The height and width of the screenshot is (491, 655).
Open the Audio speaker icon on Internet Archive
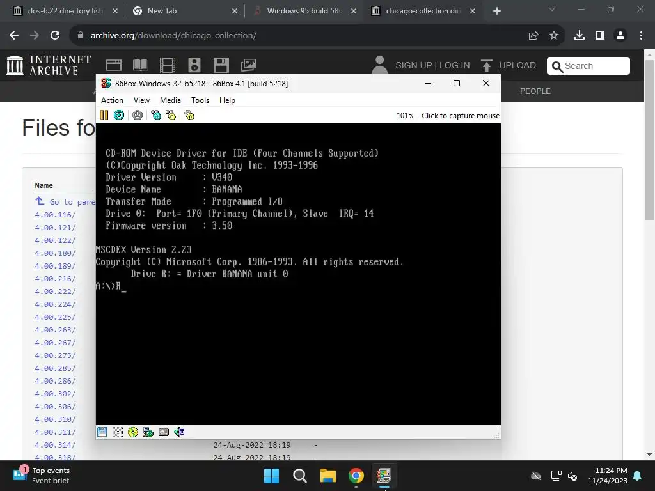point(194,65)
